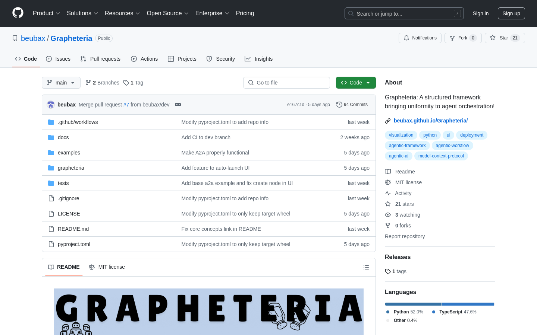Open the main branch selector dropdown
This screenshot has height=335, width=537.
point(61,83)
